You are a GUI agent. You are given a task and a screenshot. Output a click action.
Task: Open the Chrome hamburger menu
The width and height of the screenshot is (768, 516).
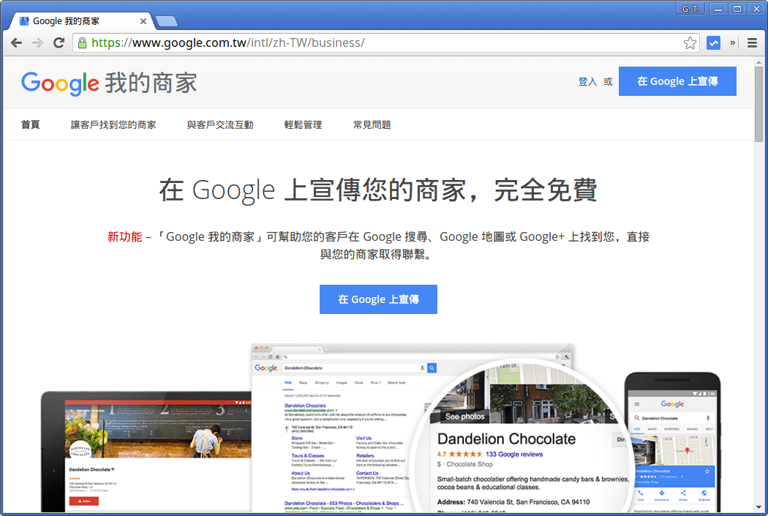(752, 42)
